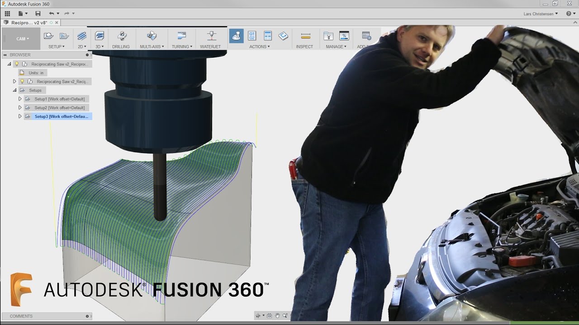Open the TURNING menu label
579x325 pixels.
(x=182, y=46)
